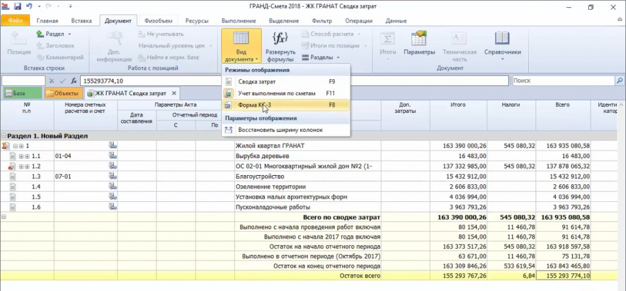Toggle Не учитывать option
This screenshot has width=626, height=291.
coord(161,34)
